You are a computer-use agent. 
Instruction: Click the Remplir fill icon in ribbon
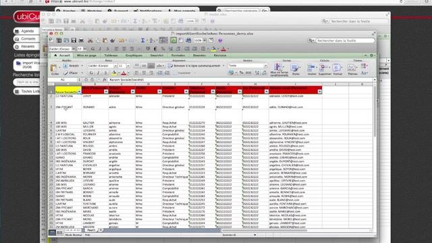(65, 66)
